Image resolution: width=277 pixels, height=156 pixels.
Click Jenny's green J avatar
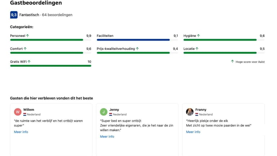coord(104,112)
